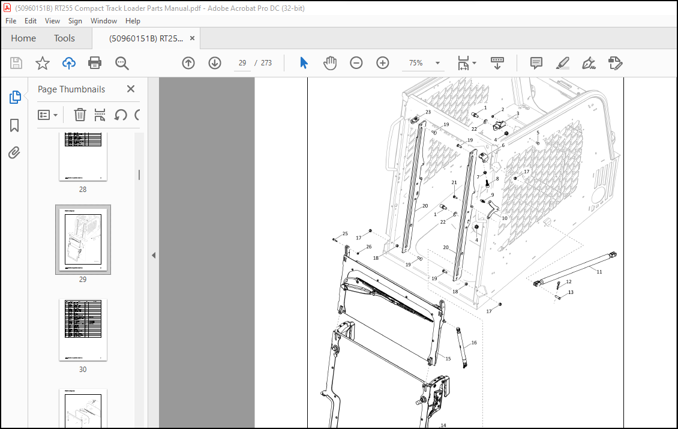
Task: Switch to the Tools tab
Action: [64, 38]
